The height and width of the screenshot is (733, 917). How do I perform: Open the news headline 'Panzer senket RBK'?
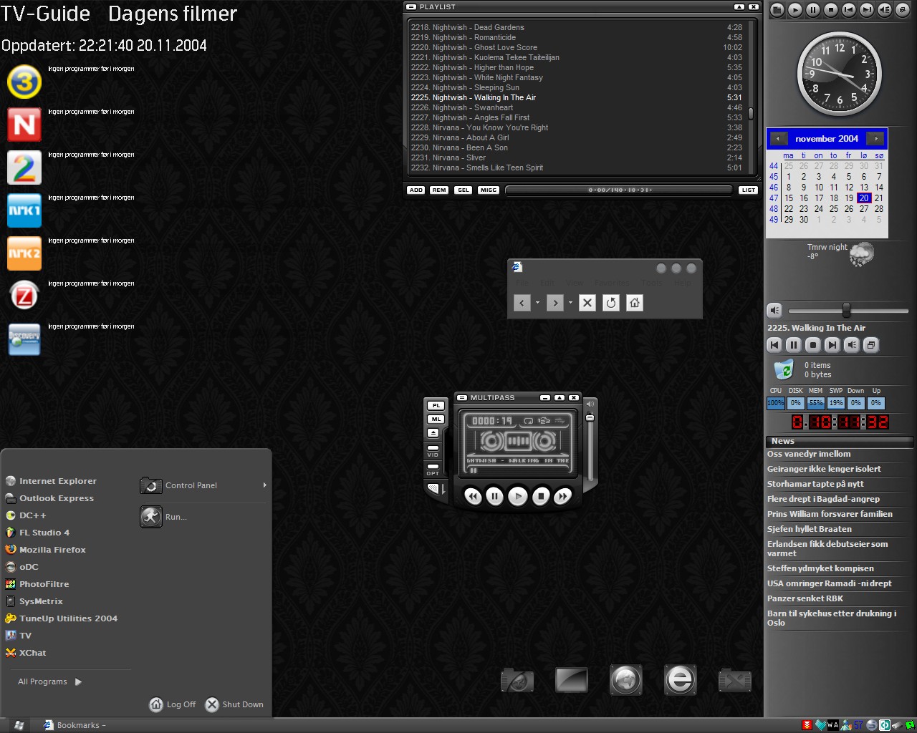click(x=805, y=598)
